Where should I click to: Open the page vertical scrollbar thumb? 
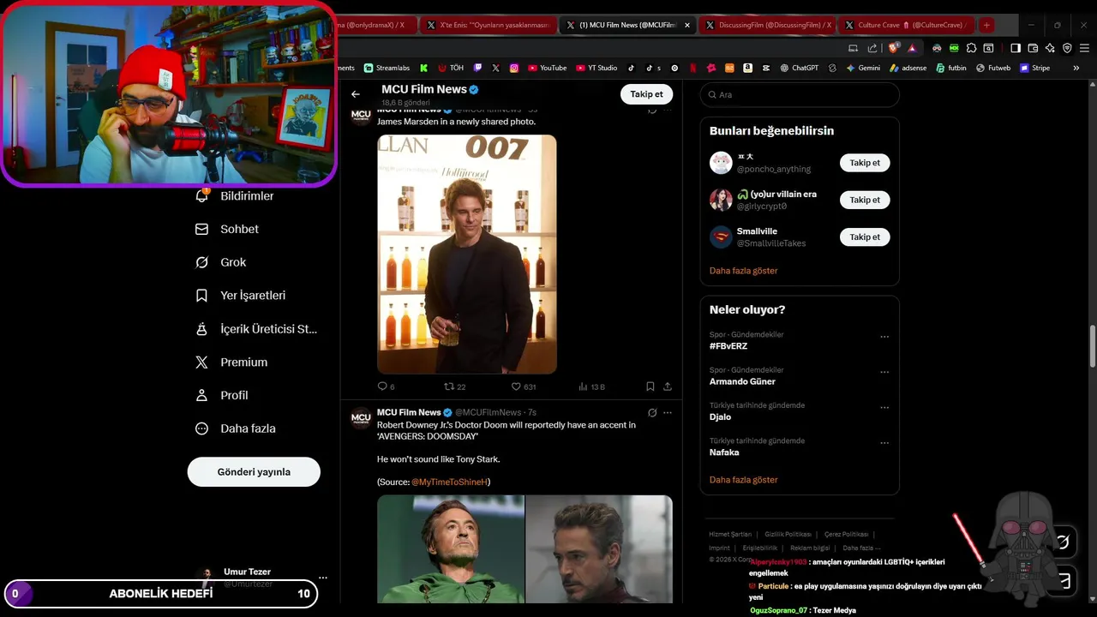click(x=1093, y=347)
